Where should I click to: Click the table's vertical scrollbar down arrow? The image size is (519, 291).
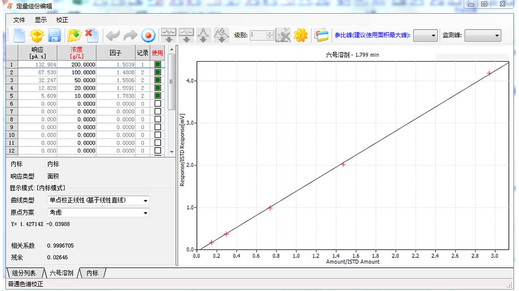pos(171,152)
